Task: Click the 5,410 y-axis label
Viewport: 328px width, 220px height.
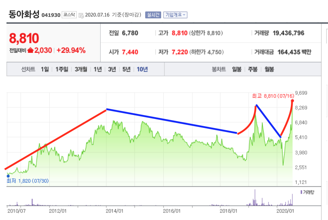Action: click(301, 137)
